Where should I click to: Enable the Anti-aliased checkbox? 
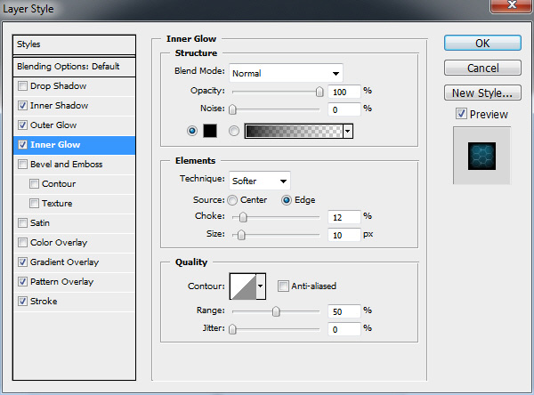click(283, 286)
